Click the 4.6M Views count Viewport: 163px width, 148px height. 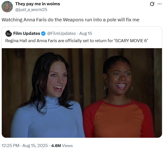[x=62, y=145]
